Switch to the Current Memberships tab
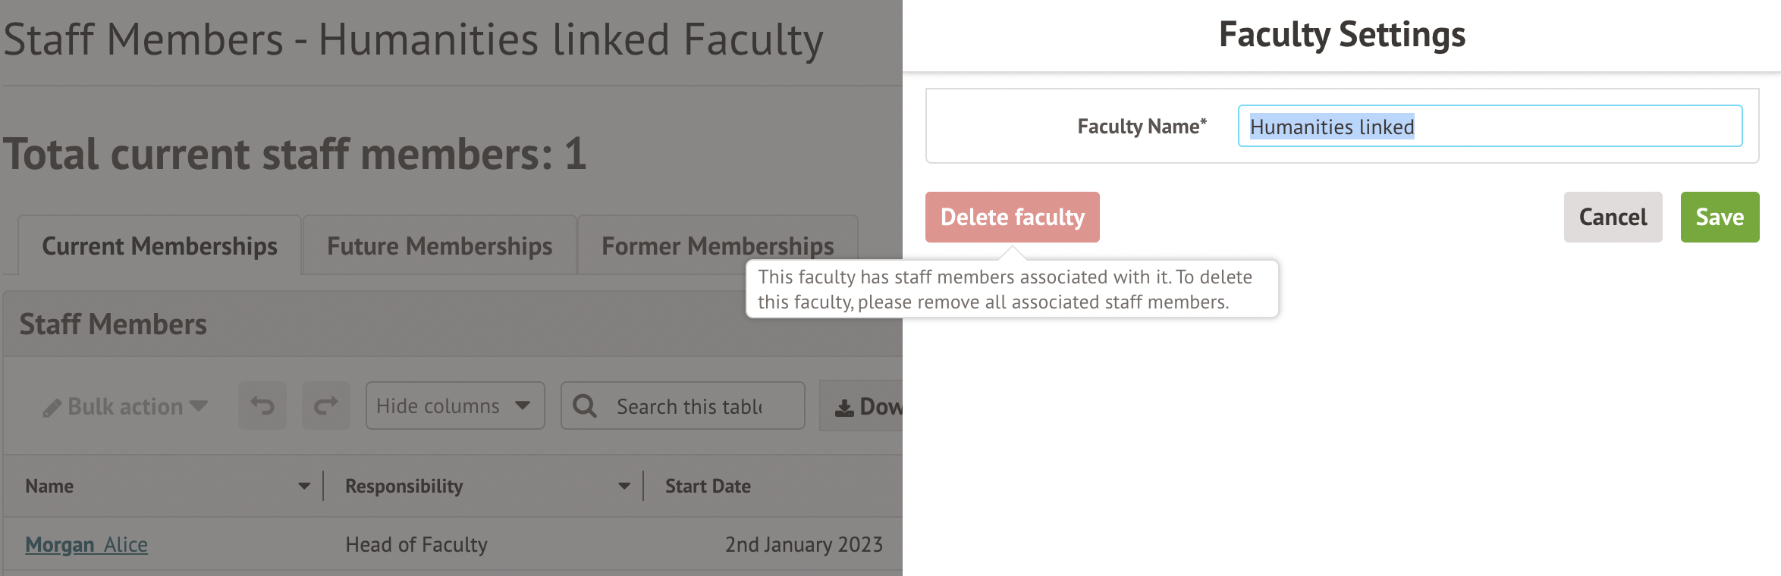The width and height of the screenshot is (1781, 576). (x=159, y=246)
